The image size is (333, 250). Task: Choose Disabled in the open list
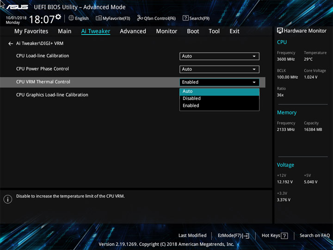click(219, 99)
